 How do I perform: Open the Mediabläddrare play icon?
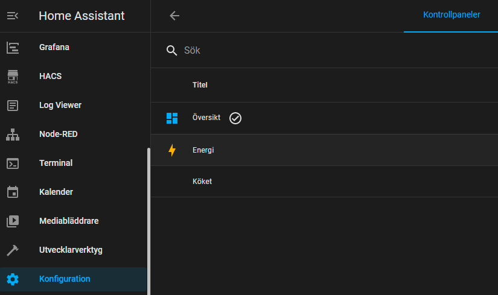pos(13,221)
